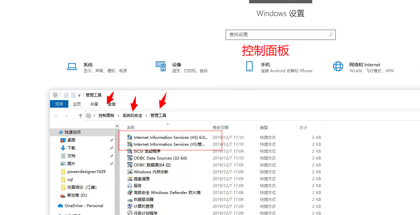The height and width of the screenshot is (215, 420).
Task: Select 快速访问 in the navigation pane
Action: point(82,132)
